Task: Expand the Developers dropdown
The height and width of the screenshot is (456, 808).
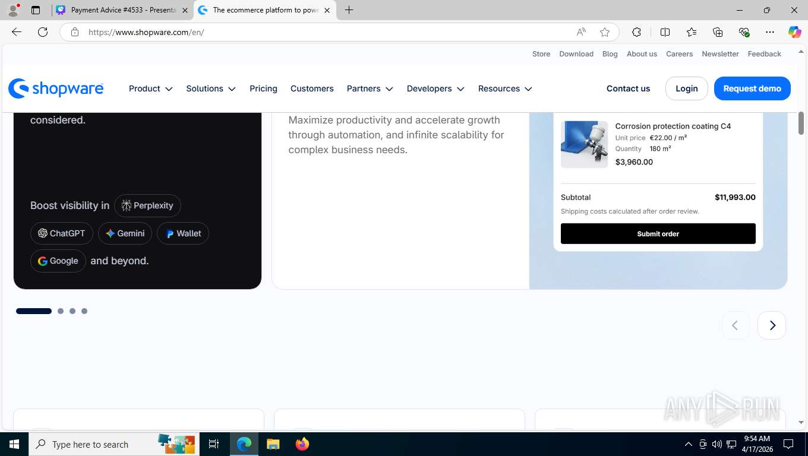Action: [435, 88]
